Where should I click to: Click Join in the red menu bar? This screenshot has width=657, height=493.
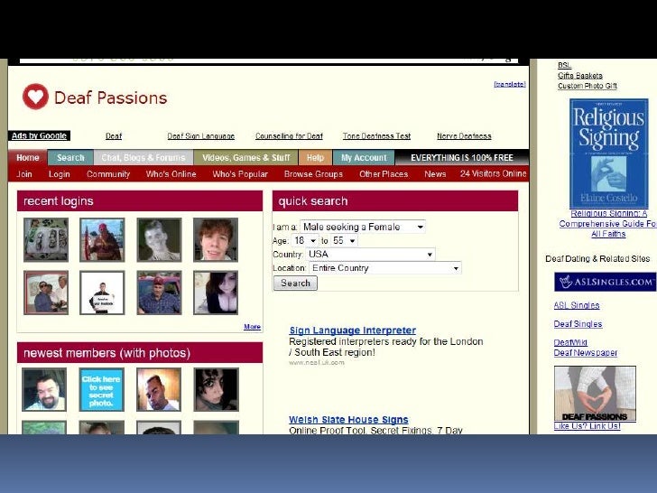(24, 174)
